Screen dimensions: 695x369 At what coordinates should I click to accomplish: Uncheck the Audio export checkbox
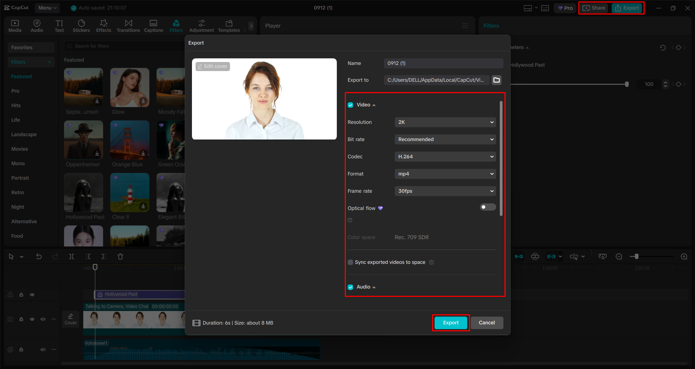(350, 287)
